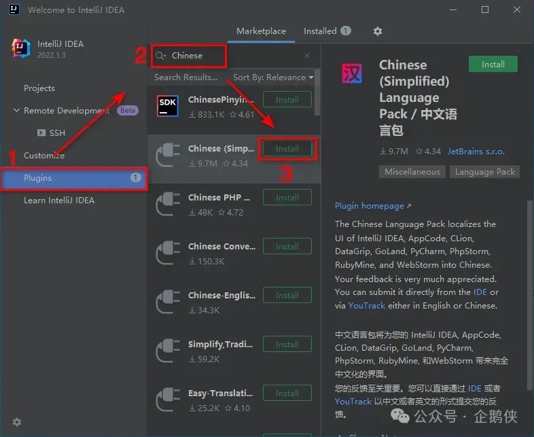Viewport: 534px width, 437px height.
Task: Click the Plugins update count badge
Action: click(135, 177)
